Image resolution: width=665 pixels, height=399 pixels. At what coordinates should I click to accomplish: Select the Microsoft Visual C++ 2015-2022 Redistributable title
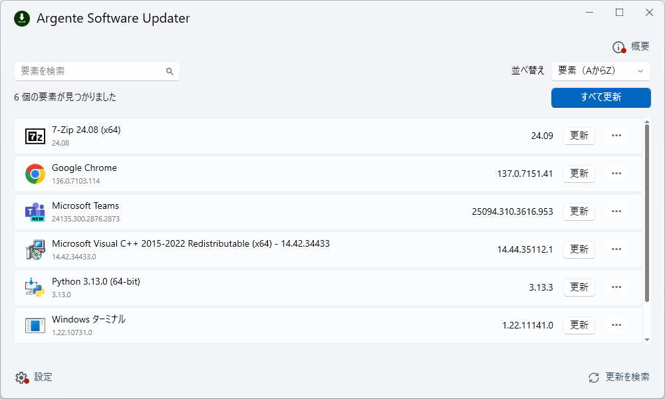pos(191,244)
